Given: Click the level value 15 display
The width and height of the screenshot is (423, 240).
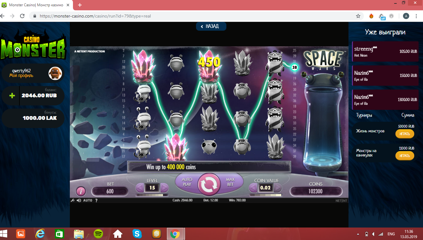Looking at the screenshot, I should point(152,188).
